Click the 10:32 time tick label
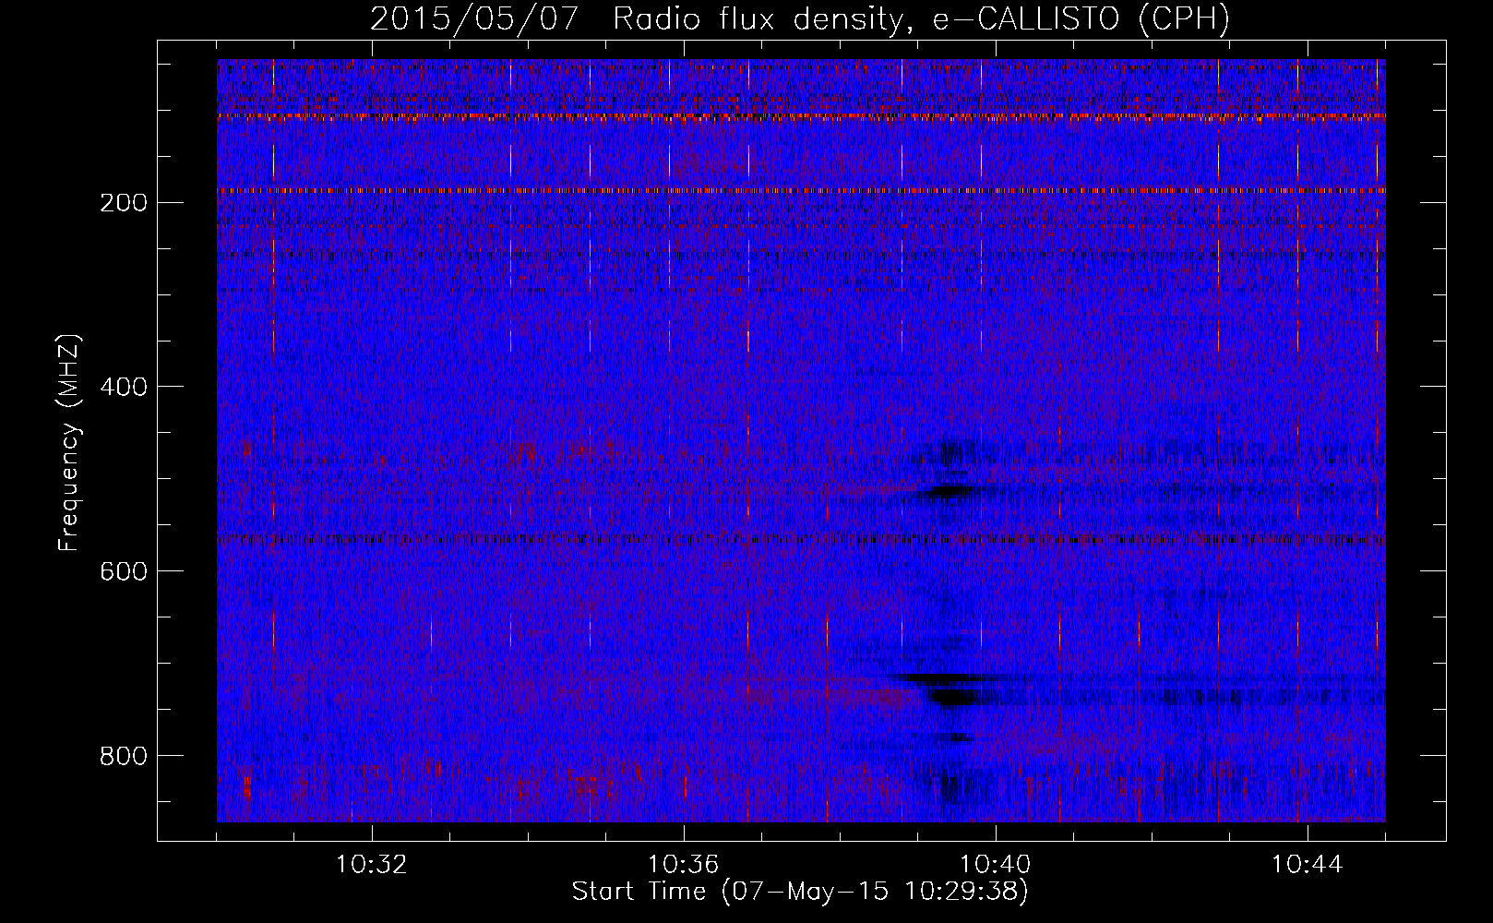Image resolution: width=1493 pixels, height=923 pixels. tap(372, 865)
